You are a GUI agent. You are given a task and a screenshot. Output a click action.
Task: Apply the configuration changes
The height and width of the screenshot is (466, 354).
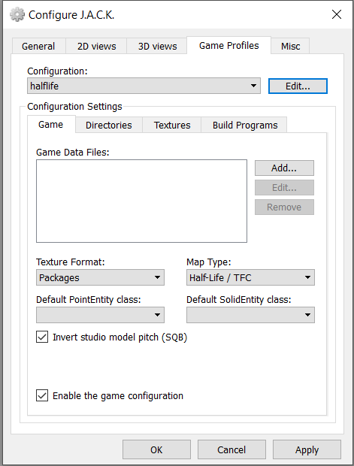pyautogui.click(x=307, y=449)
